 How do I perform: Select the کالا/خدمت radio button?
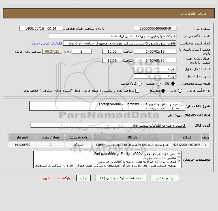[140, 84]
